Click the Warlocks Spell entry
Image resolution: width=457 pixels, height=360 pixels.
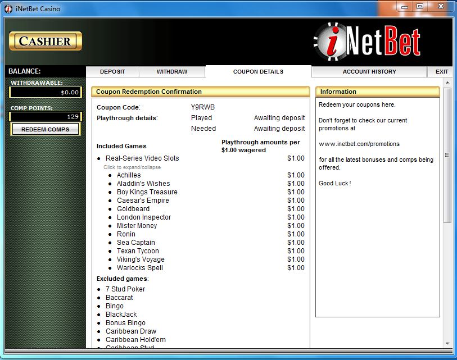[140, 268]
